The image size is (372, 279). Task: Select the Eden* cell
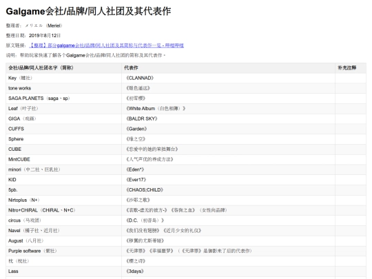228,169
